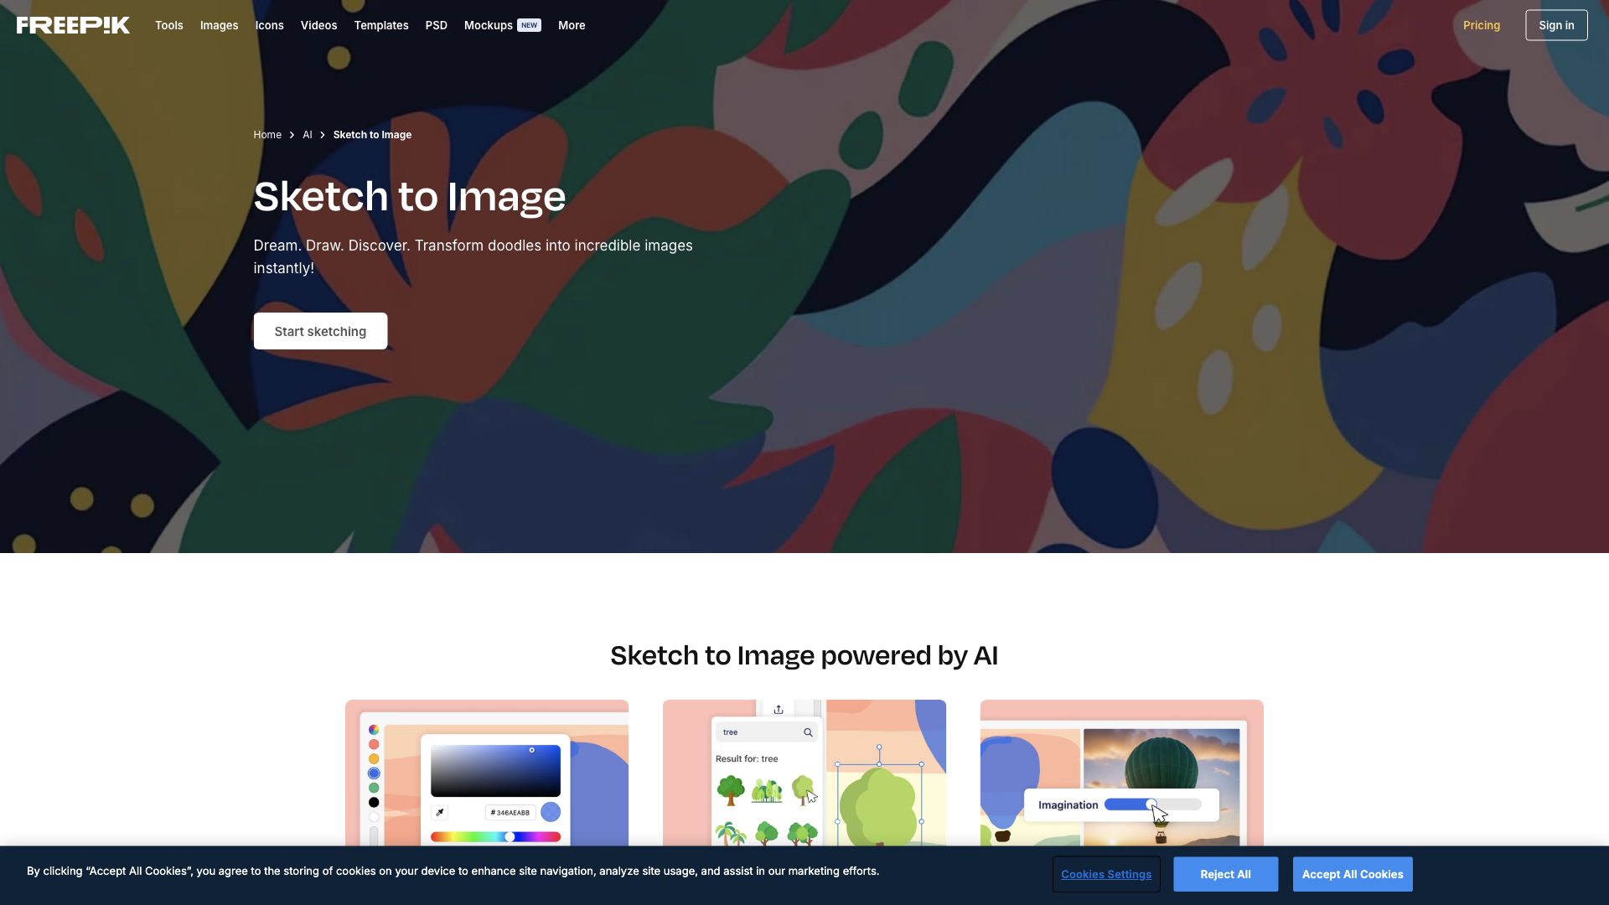1609x905 pixels.
Task: Open Cookies Settings panel
Action: [1105, 874]
